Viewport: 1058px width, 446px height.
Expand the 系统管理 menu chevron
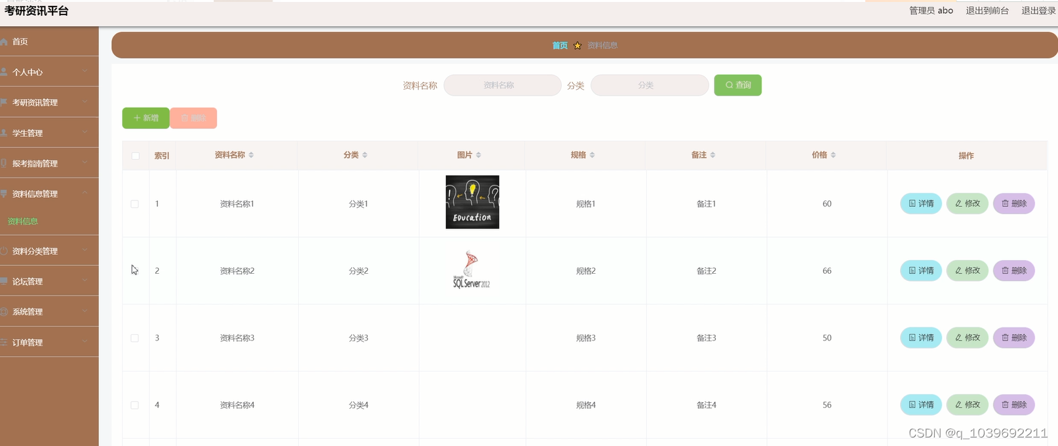pyautogui.click(x=85, y=311)
